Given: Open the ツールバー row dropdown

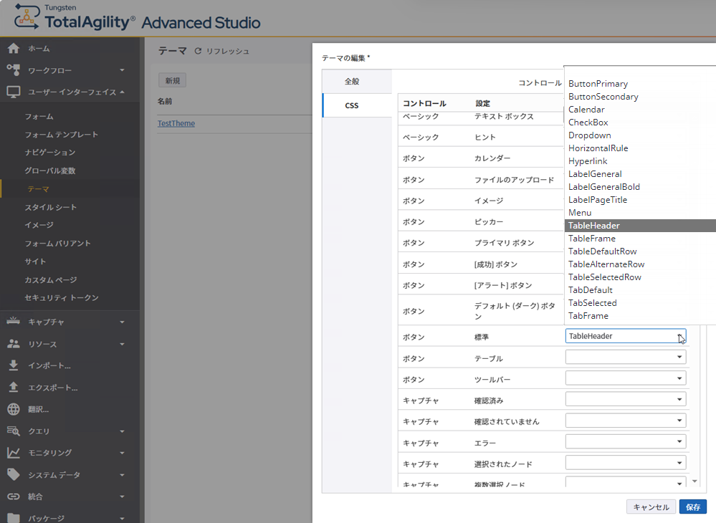Looking at the screenshot, I should pyautogui.click(x=679, y=378).
